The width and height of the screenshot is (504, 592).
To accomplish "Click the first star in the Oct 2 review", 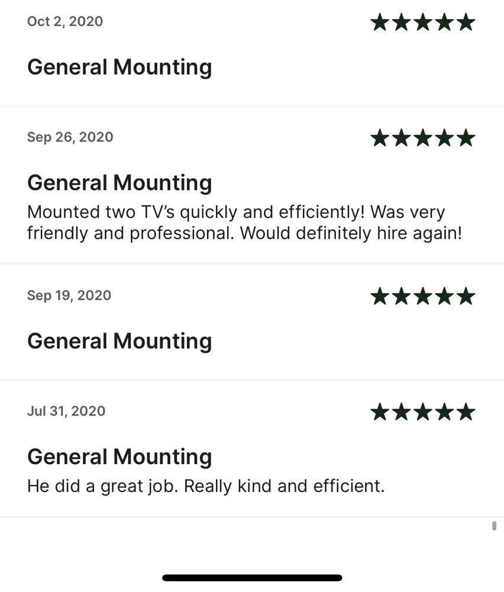I will (x=379, y=23).
